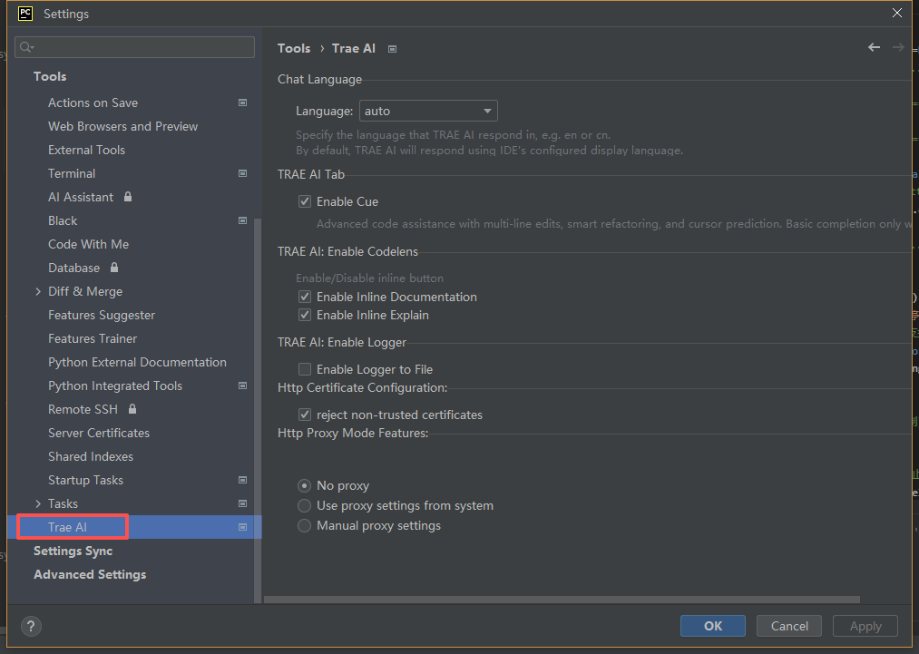The image size is (919, 654).
Task: Click the search magnifier icon
Action: tap(25, 47)
